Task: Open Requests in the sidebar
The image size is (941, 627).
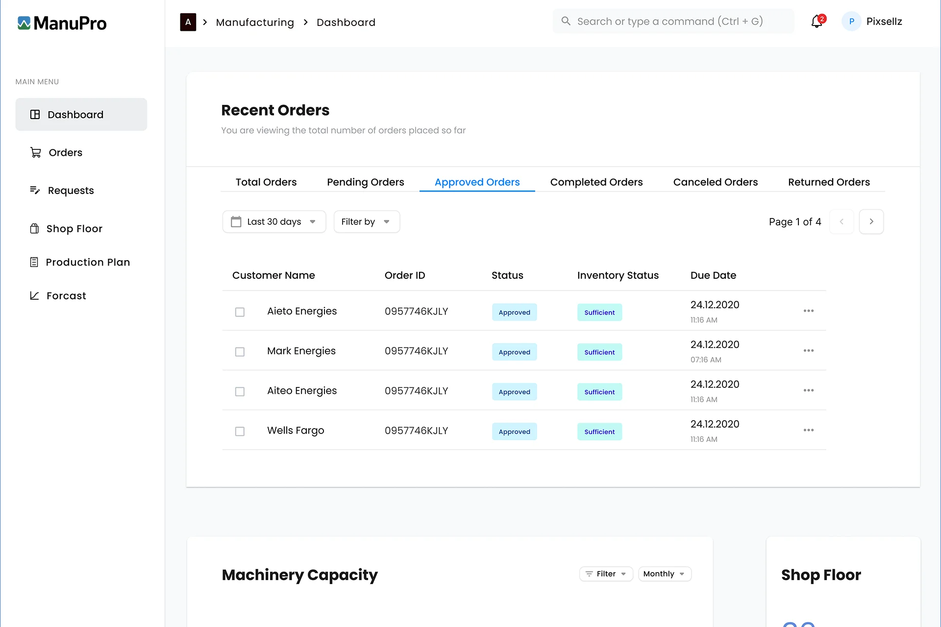Action: click(x=70, y=191)
